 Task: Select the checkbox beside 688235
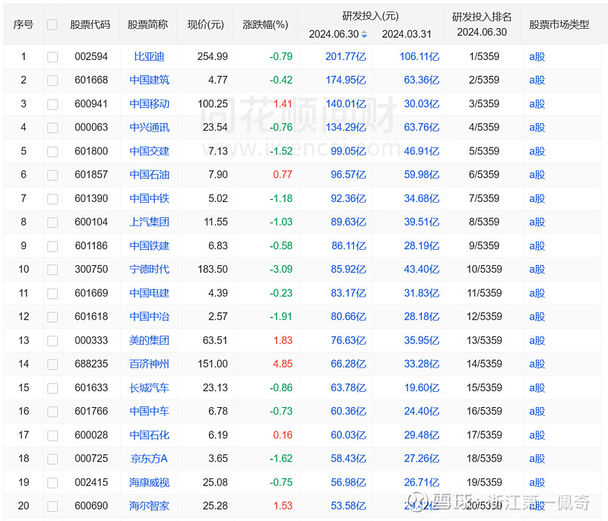click(52, 365)
